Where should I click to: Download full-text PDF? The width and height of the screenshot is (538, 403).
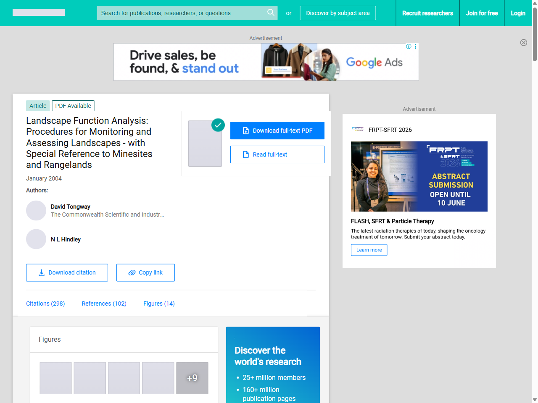(x=277, y=131)
